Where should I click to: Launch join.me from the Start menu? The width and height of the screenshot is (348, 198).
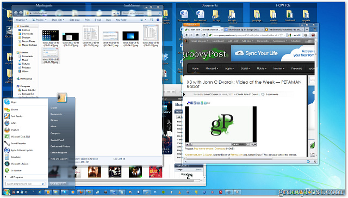26,109
